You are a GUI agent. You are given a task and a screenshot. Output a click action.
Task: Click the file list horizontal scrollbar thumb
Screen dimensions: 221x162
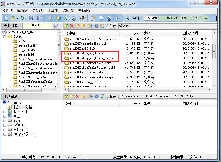(x=129, y=90)
